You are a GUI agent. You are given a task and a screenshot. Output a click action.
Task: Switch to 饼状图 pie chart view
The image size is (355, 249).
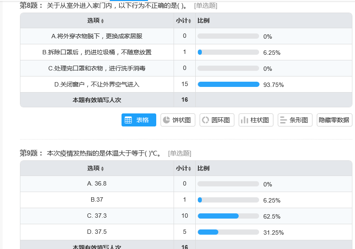178,120
